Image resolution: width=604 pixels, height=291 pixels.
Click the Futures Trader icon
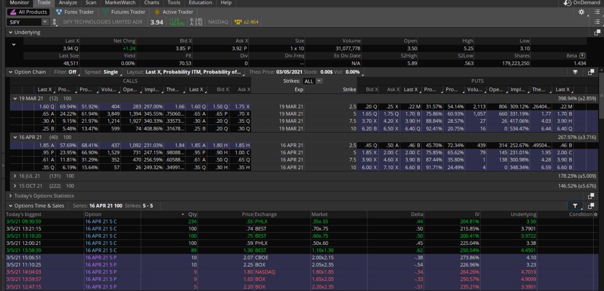pyautogui.click(x=106, y=12)
